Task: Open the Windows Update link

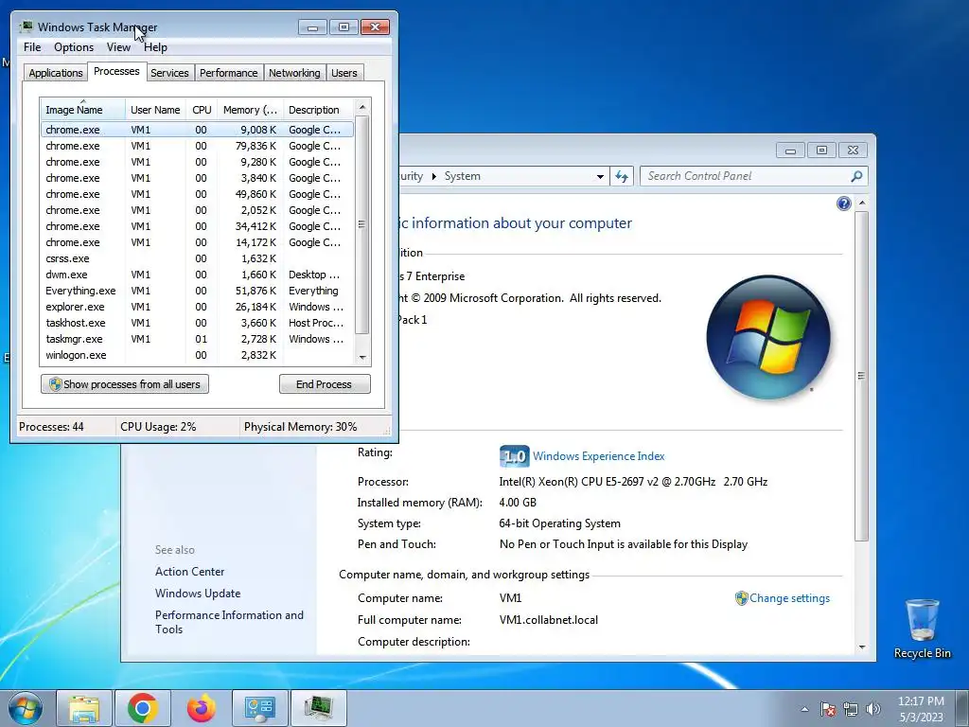Action: [198, 594]
